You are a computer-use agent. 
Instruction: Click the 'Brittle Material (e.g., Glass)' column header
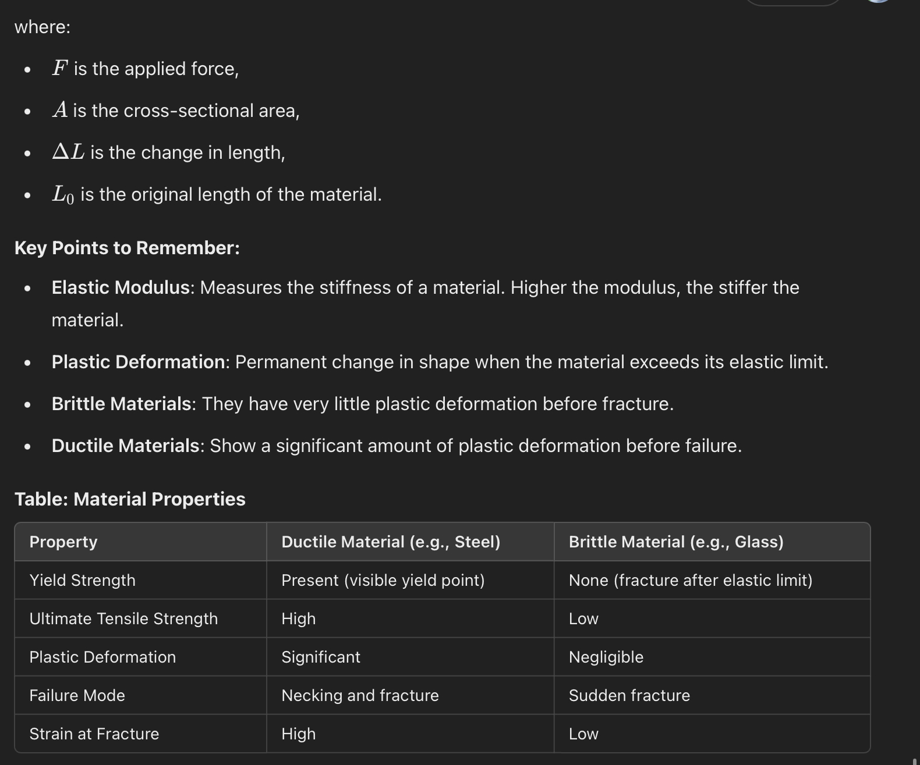click(676, 542)
